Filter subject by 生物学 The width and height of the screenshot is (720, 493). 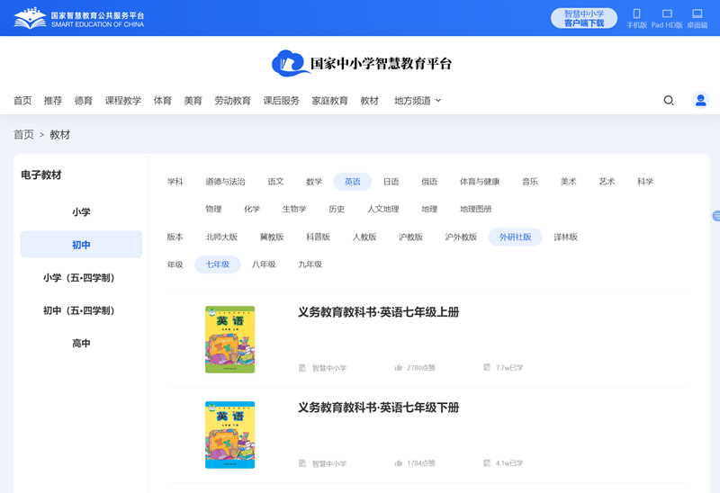click(294, 210)
